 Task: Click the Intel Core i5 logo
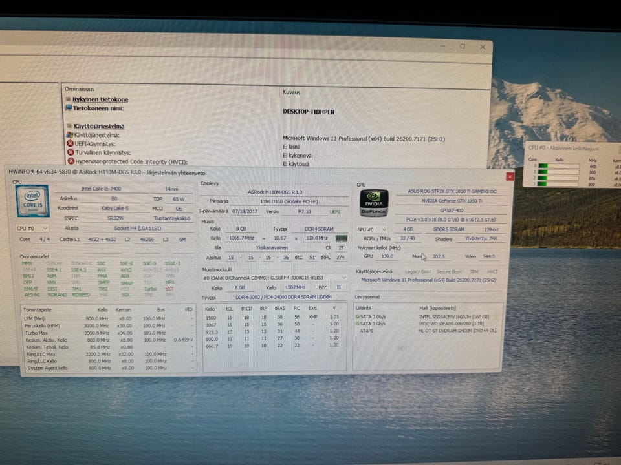[x=33, y=201]
